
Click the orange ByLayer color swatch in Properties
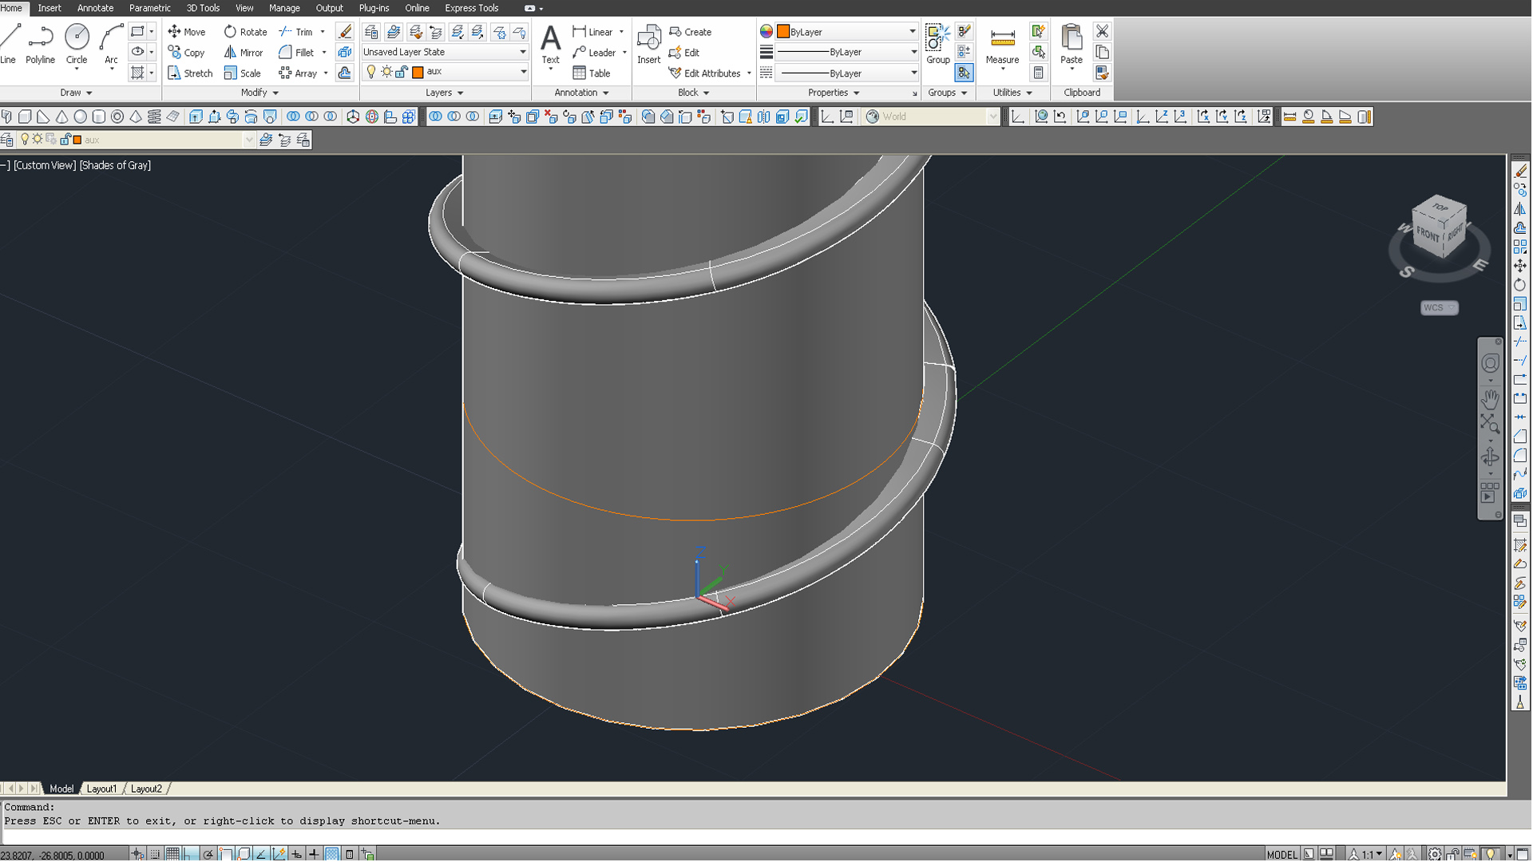coord(782,32)
